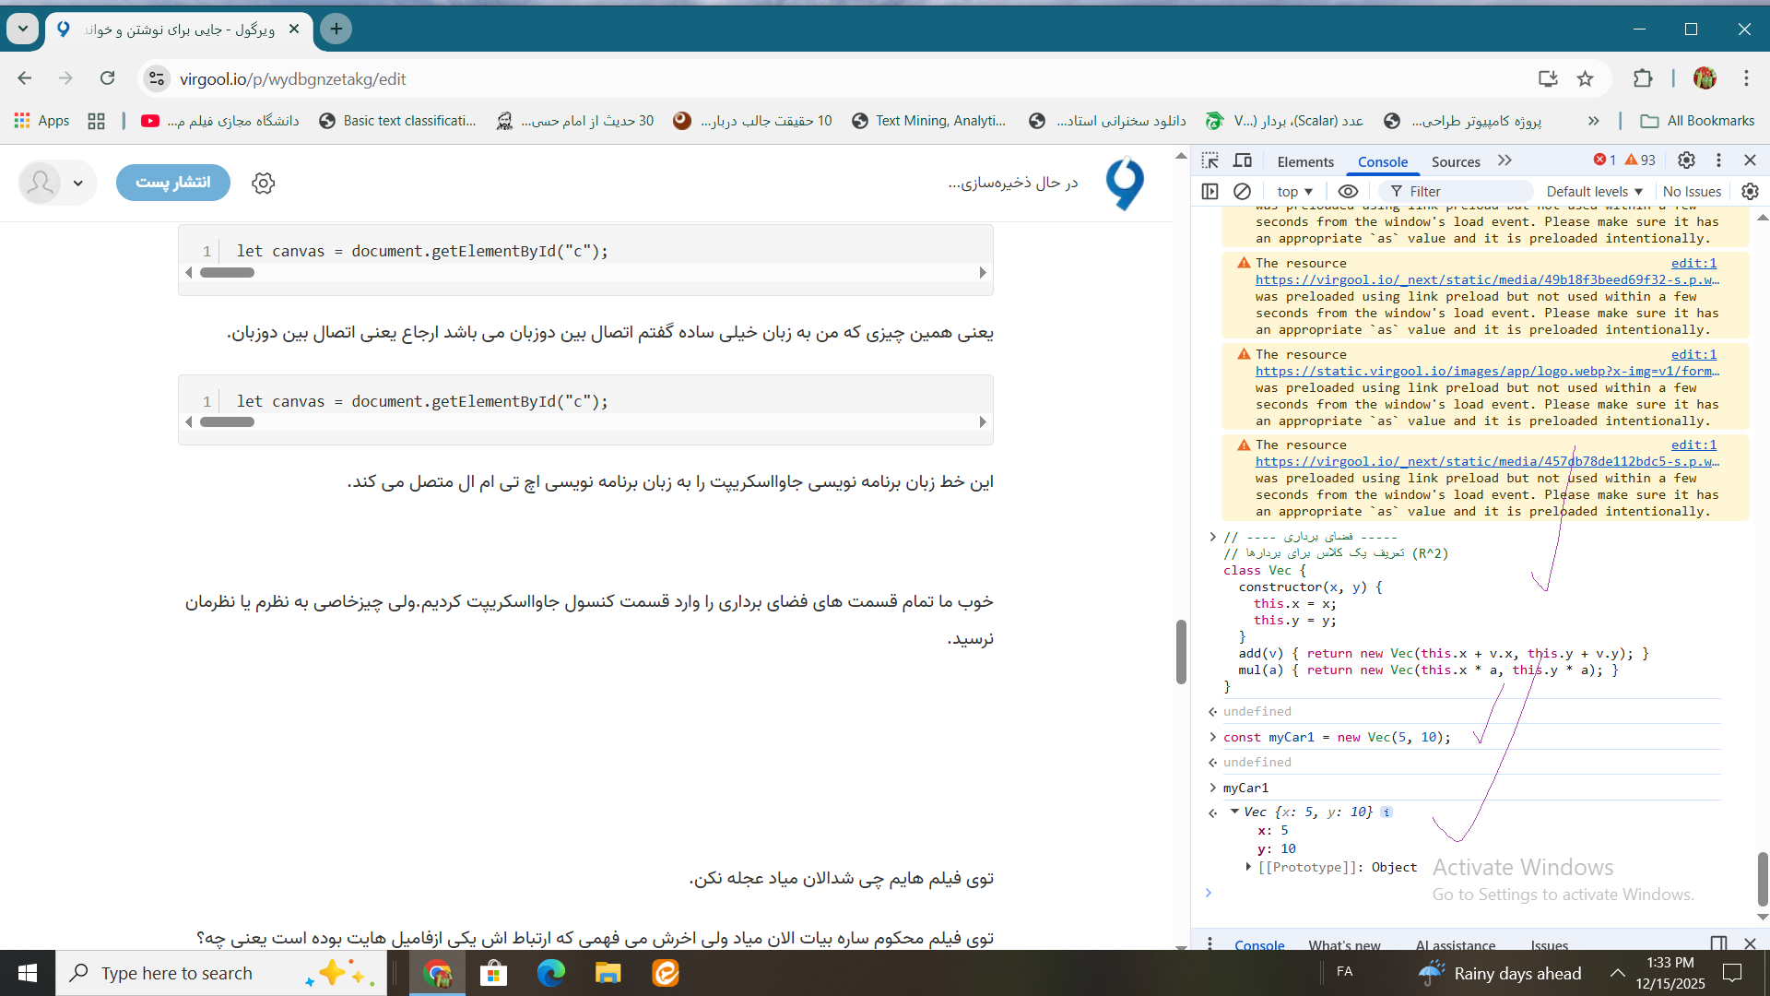Viewport: 1770px width, 996px height.
Task: Click the blue publish post button
Action: tap(173, 183)
